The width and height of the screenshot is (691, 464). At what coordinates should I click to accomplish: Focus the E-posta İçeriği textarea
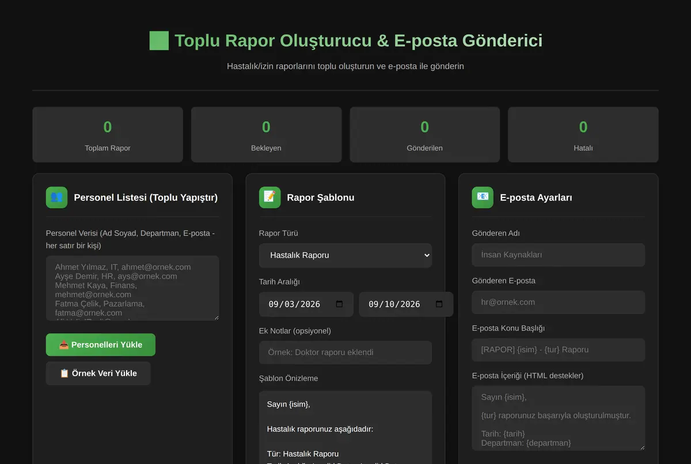coord(559,418)
